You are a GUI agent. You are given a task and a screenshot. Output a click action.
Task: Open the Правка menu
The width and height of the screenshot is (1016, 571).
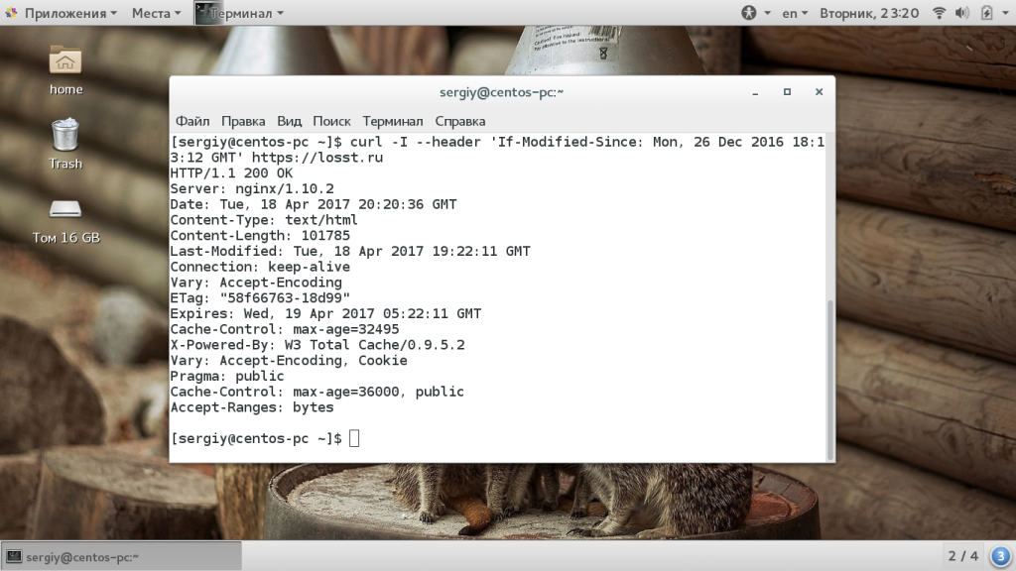click(x=243, y=121)
